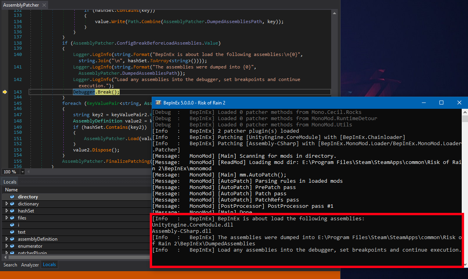Click the ConfigBreakBeforeLoadAssemblies identifier in code
The image size is (468, 279).
(160, 43)
